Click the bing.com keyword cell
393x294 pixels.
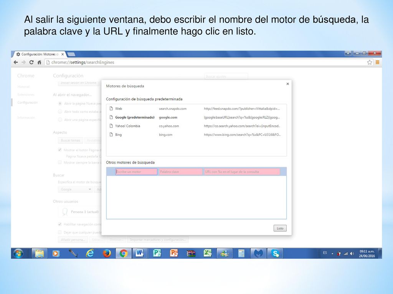(x=166, y=135)
